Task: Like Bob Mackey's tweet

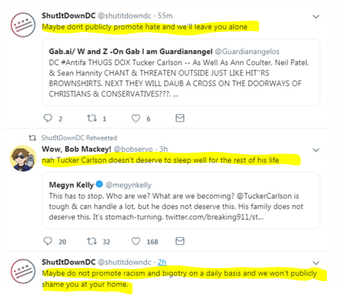Action: click(x=135, y=241)
